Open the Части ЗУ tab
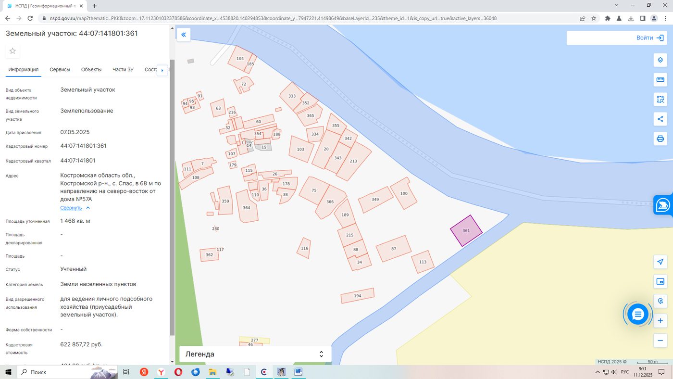 click(123, 70)
